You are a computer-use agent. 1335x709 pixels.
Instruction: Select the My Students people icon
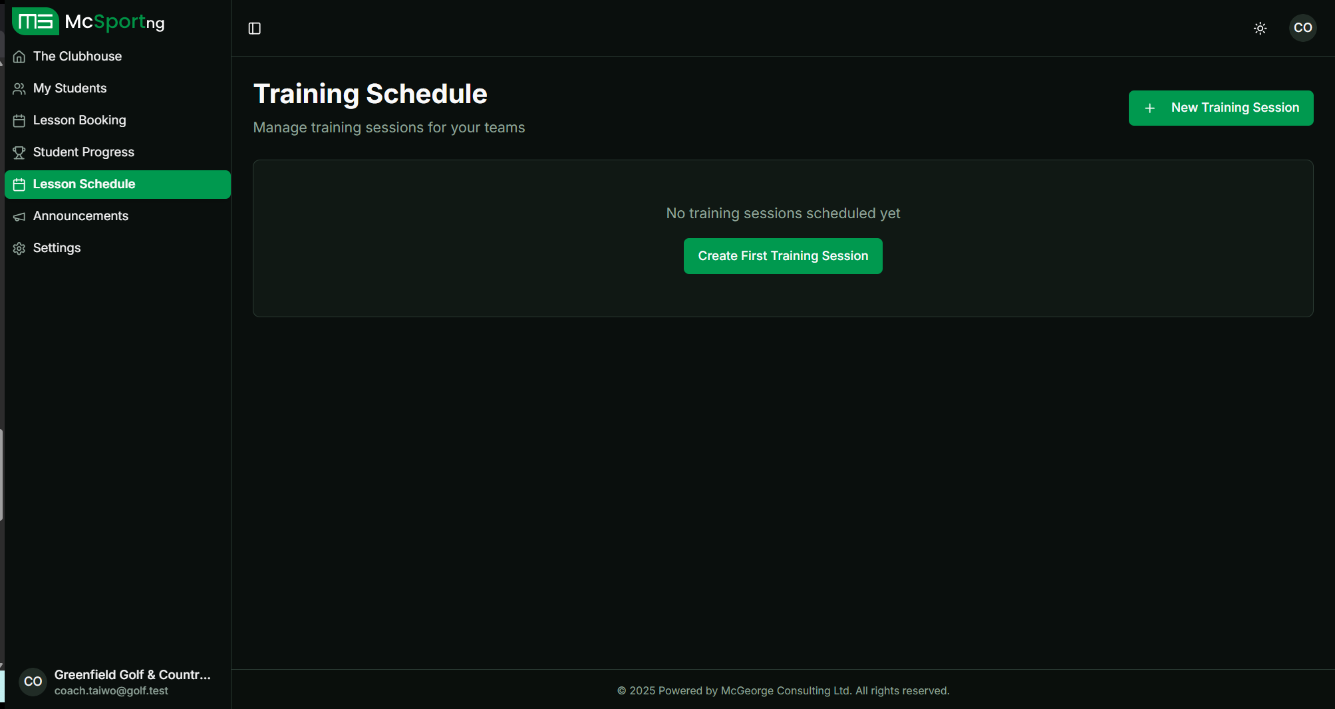[19, 88]
